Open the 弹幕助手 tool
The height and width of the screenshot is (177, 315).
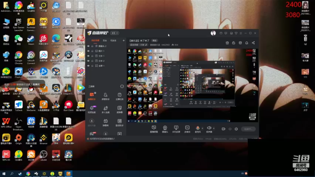[x=92, y=96]
